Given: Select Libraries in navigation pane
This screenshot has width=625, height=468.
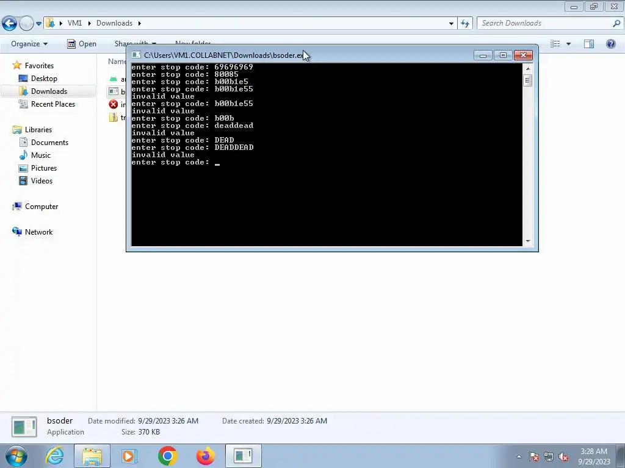Looking at the screenshot, I should pyautogui.click(x=38, y=130).
